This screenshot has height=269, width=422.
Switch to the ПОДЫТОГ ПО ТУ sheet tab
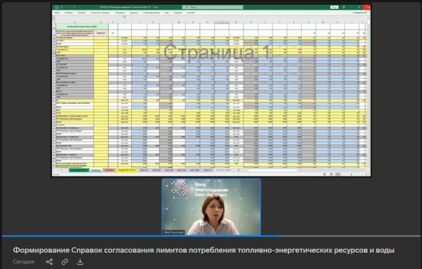[x=126, y=171]
